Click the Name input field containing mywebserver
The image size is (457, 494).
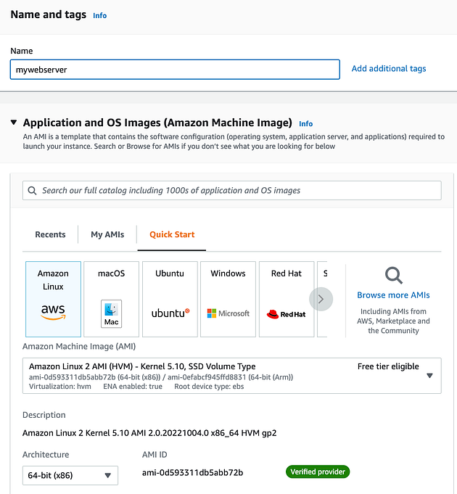click(175, 70)
